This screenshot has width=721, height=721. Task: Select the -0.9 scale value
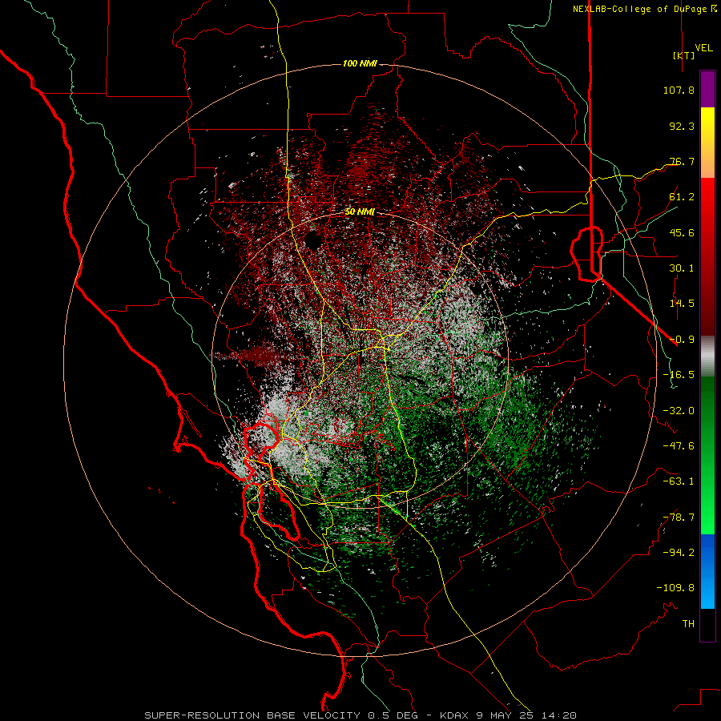[682, 340]
